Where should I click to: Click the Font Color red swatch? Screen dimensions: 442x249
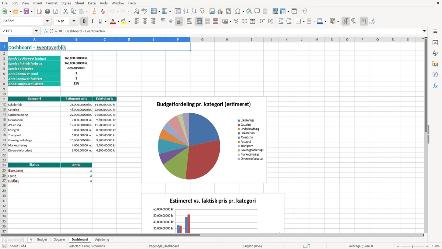[113, 21]
